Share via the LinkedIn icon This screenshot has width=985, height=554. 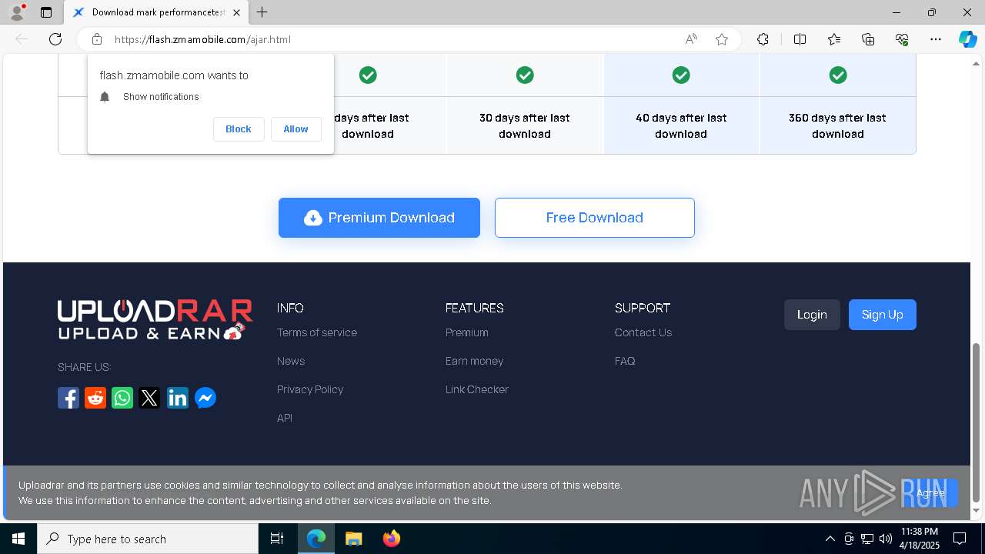[178, 398]
